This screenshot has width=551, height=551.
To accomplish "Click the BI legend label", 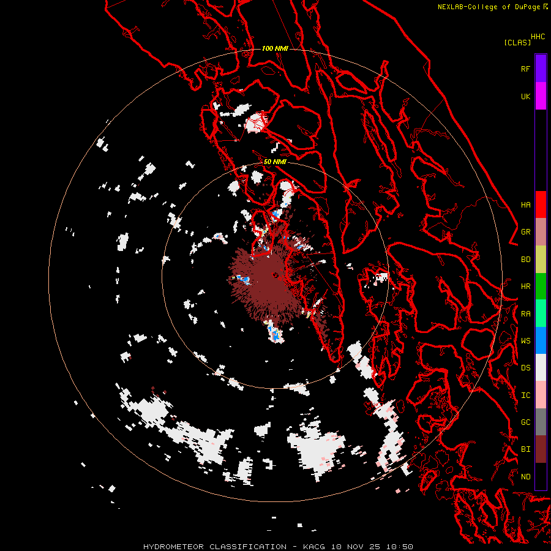I will [x=525, y=449].
